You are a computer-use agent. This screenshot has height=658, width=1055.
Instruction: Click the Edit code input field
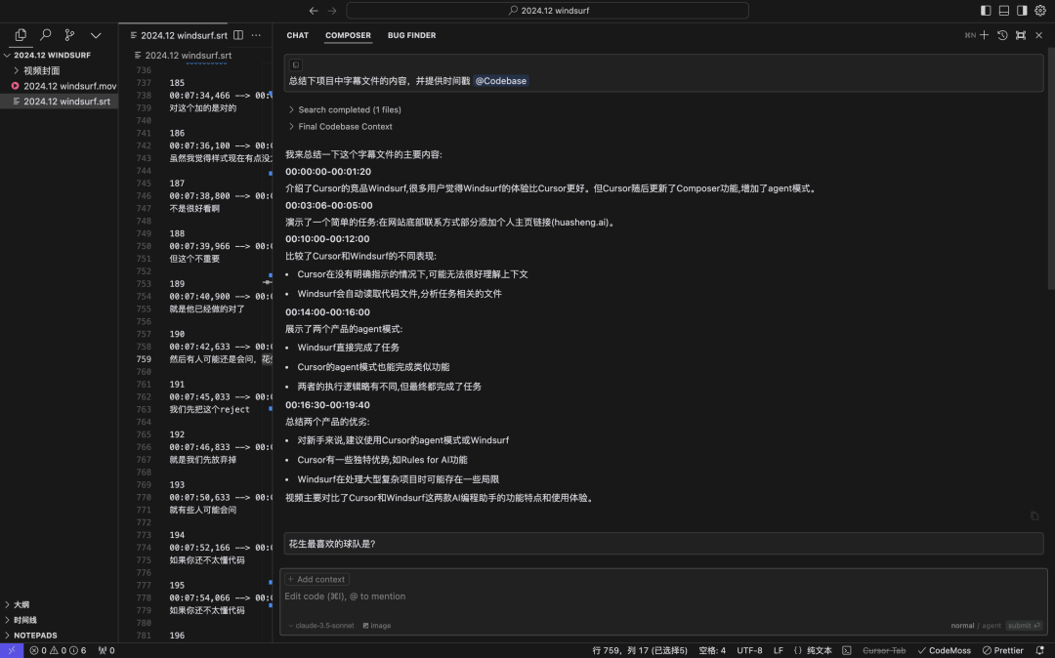click(x=586, y=596)
